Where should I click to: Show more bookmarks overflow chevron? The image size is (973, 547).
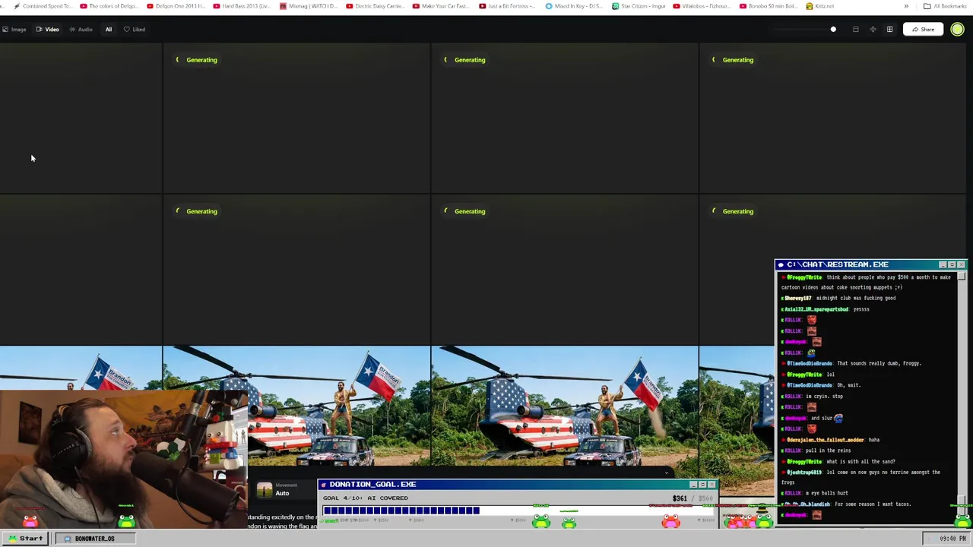point(905,6)
